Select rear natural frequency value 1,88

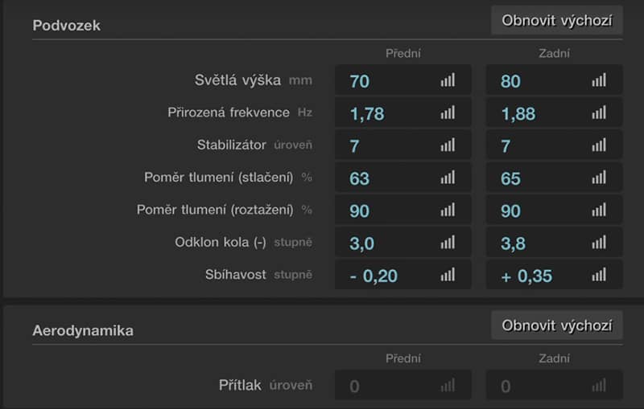(554, 112)
